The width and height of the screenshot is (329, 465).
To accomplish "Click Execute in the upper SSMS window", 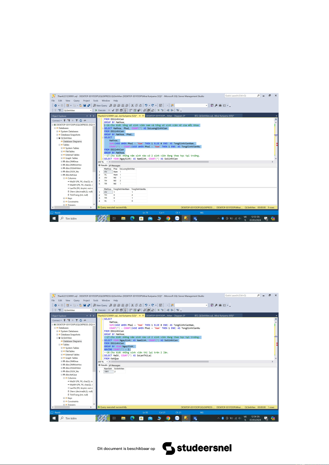I will (x=100, y=110).
